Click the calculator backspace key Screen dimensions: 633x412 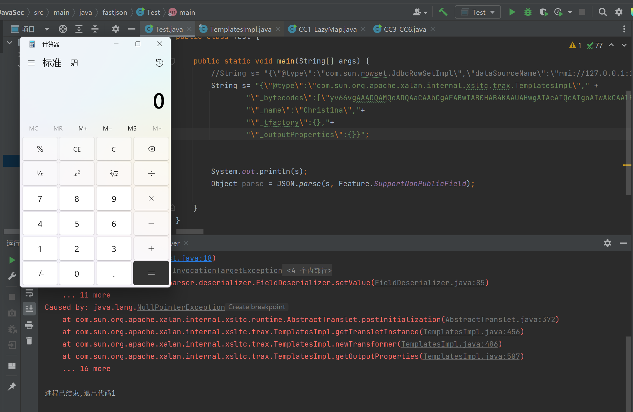(151, 149)
